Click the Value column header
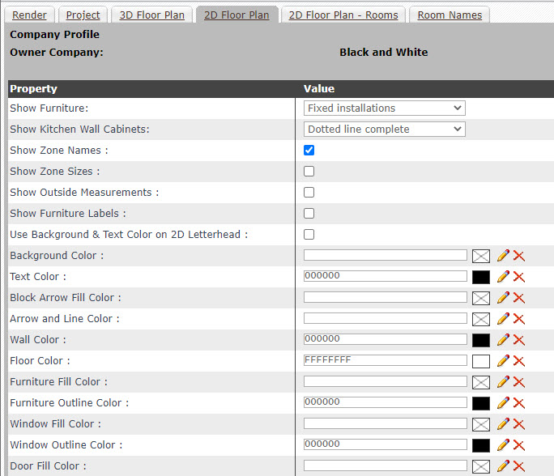554x476 pixels. 319,88
